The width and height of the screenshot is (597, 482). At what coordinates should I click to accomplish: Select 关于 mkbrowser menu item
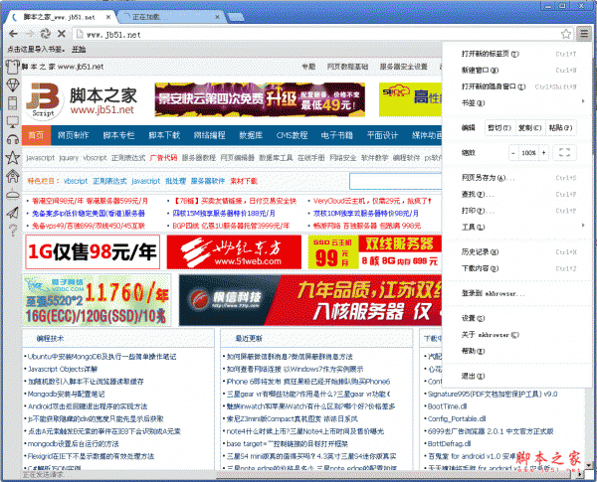coord(517,335)
